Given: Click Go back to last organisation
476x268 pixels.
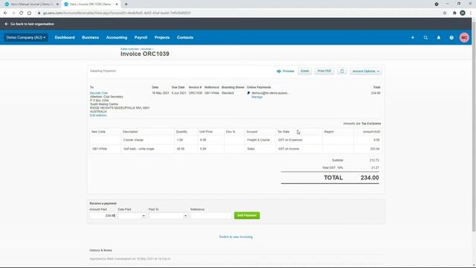Looking at the screenshot, I should [x=30, y=24].
